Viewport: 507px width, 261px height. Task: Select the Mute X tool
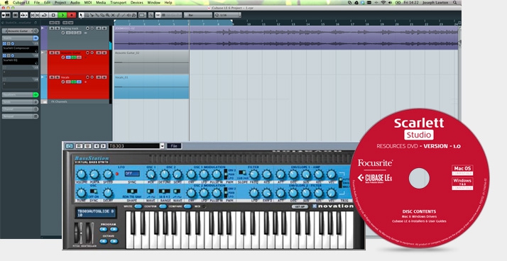click(113, 15)
